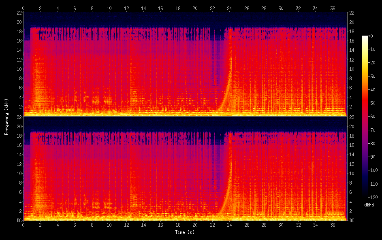Click the "Frequency (kHz)" vertical axis label
This screenshot has height=240, width=382.
(x=6, y=117)
